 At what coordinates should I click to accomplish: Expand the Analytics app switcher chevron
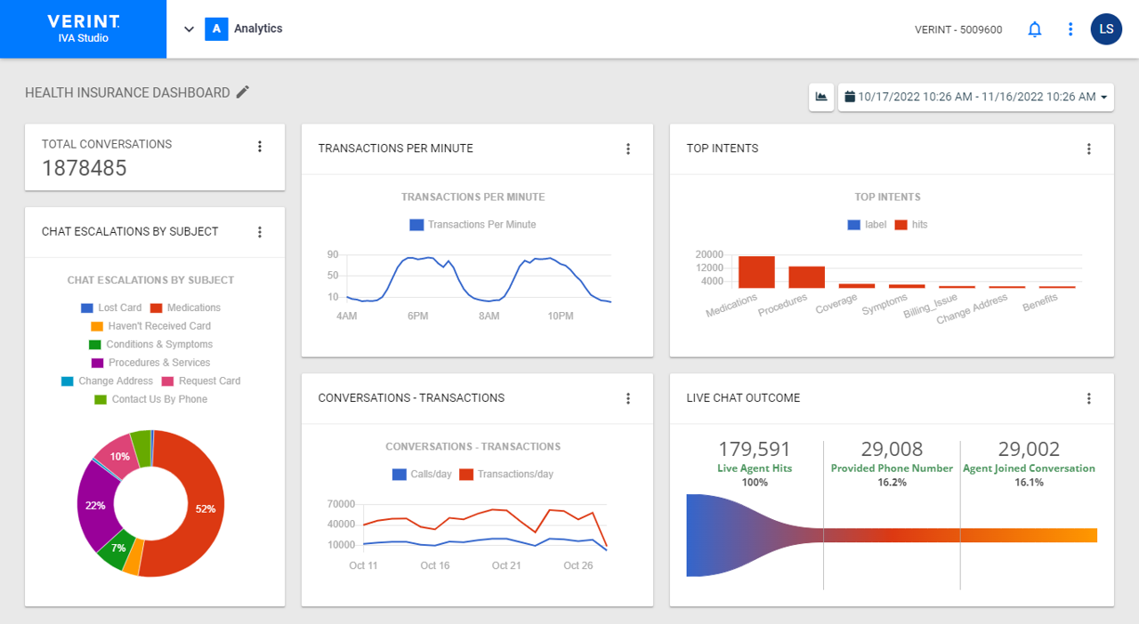(x=189, y=29)
